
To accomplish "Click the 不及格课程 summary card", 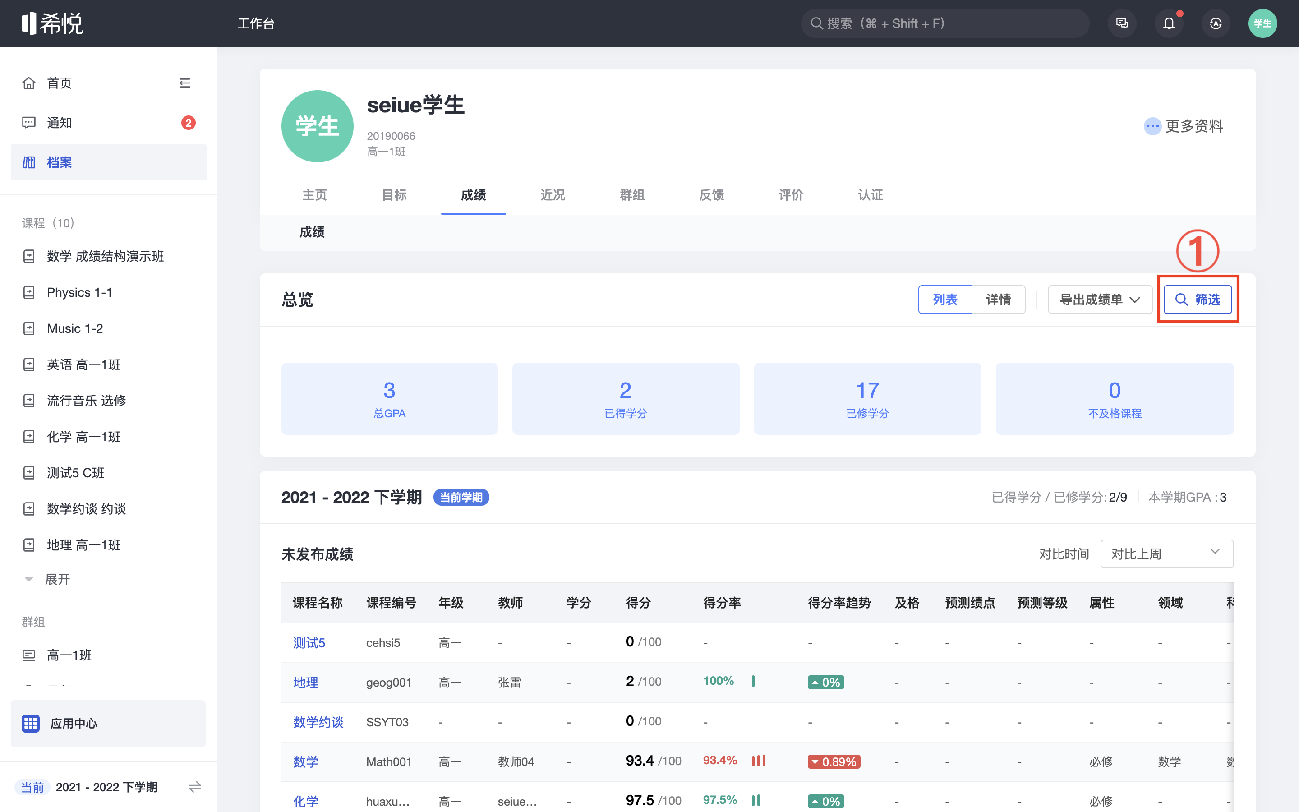I will (x=1115, y=399).
